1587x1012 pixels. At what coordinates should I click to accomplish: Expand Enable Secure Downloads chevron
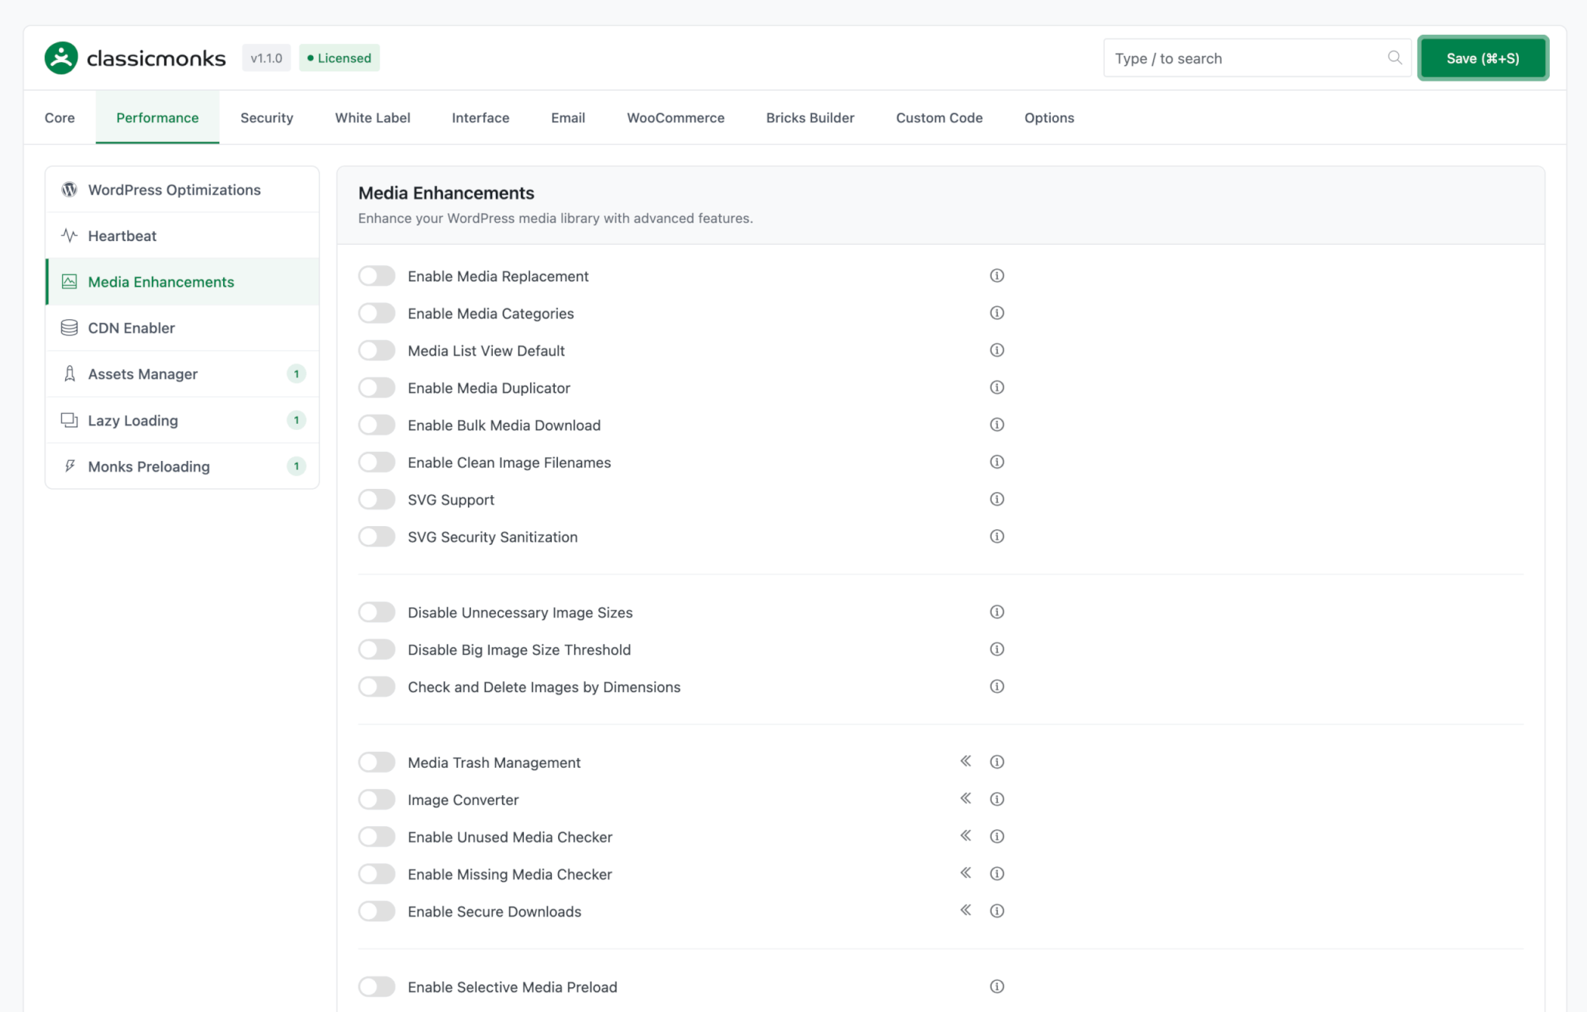966,910
